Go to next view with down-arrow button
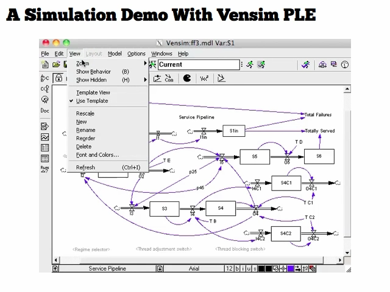This screenshot has height=292, width=390. pos(160,269)
